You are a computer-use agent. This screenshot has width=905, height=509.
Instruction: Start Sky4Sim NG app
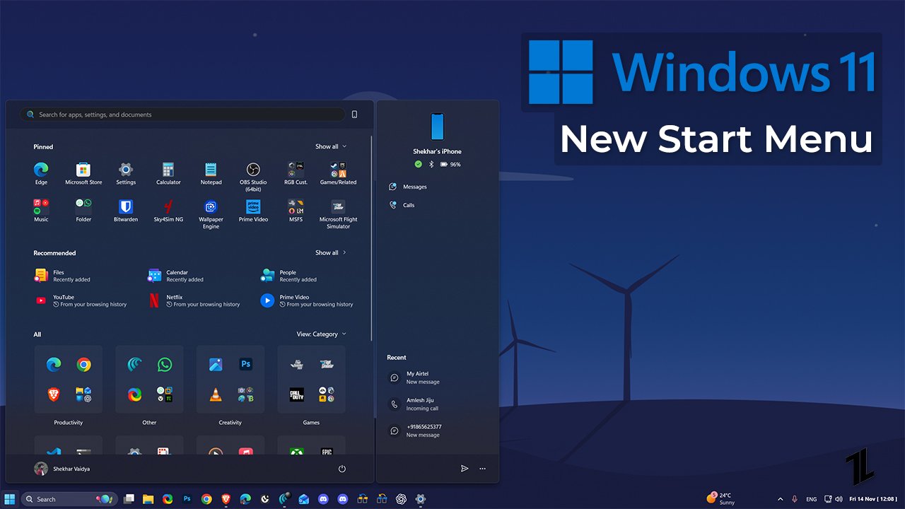168,207
